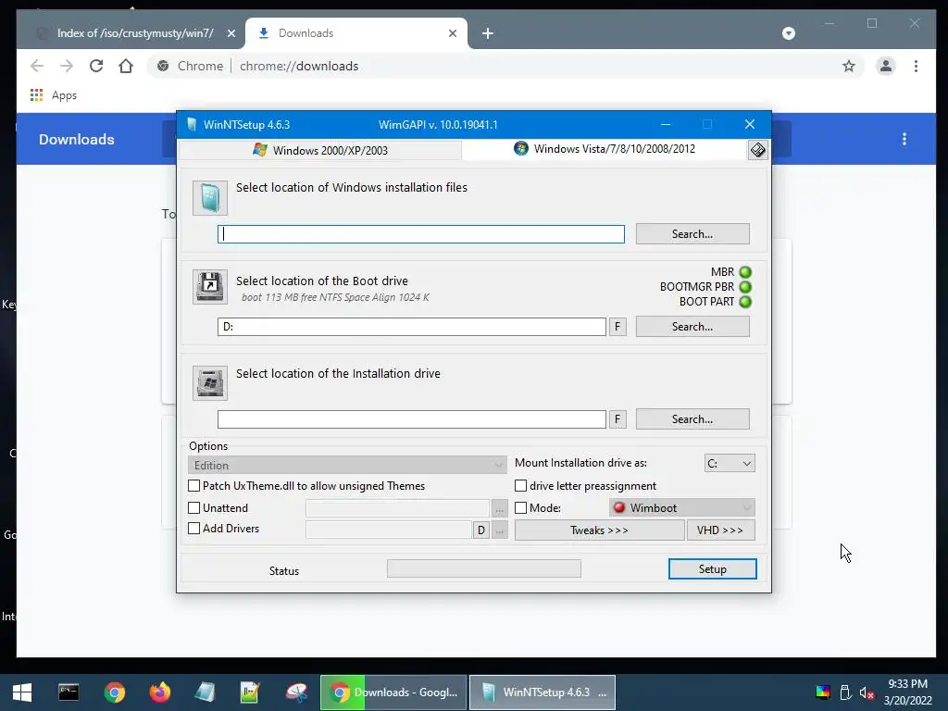Screen dimensions: 948x711
Task: Check the Add Drivers checkbox
Action: (194, 529)
